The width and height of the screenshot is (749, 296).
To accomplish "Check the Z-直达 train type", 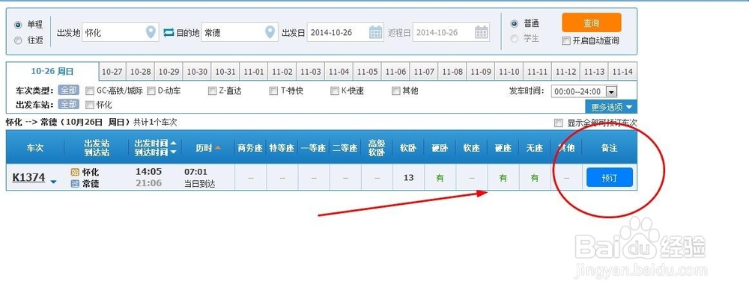I will click(x=212, y=90).
